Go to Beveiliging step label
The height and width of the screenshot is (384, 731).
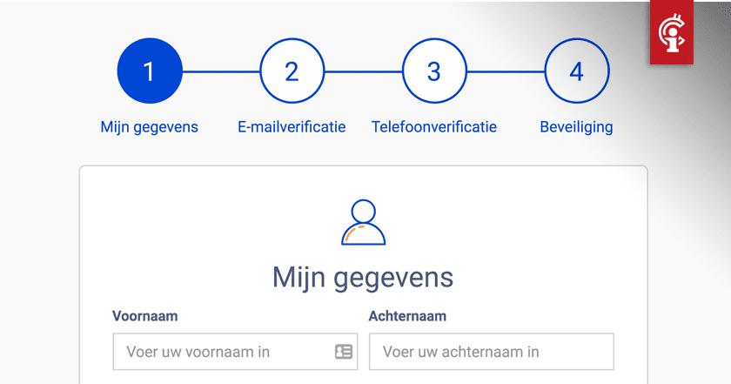click(x=576, y=127)
